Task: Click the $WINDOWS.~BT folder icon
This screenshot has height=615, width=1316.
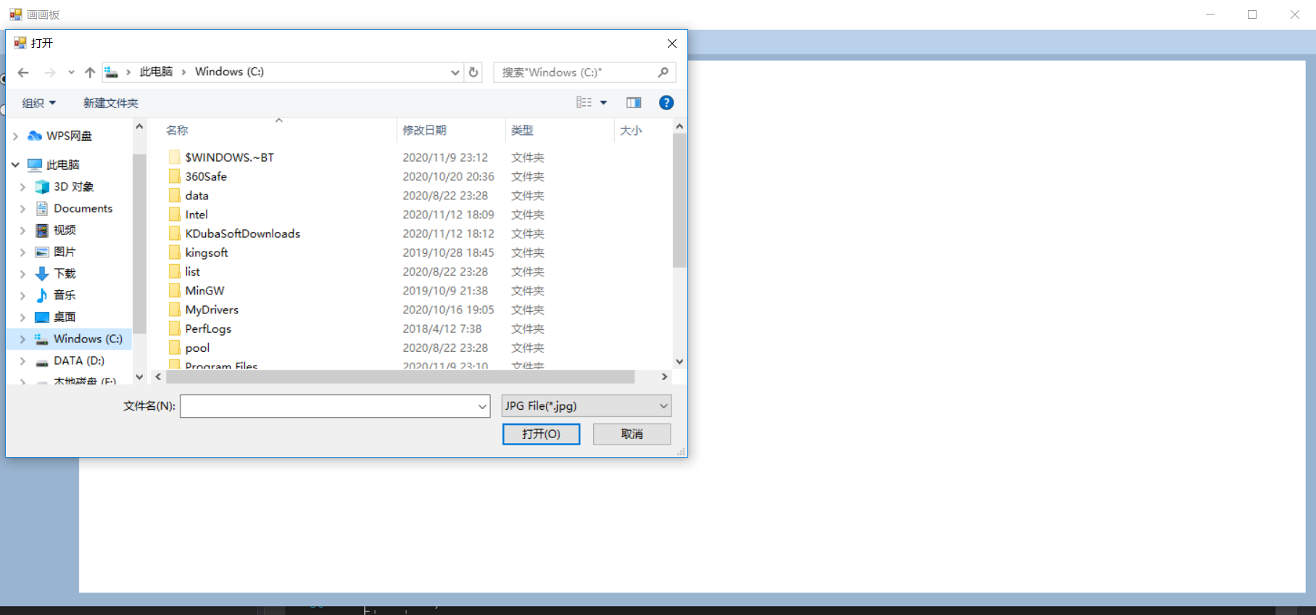Action: point(174,157)
